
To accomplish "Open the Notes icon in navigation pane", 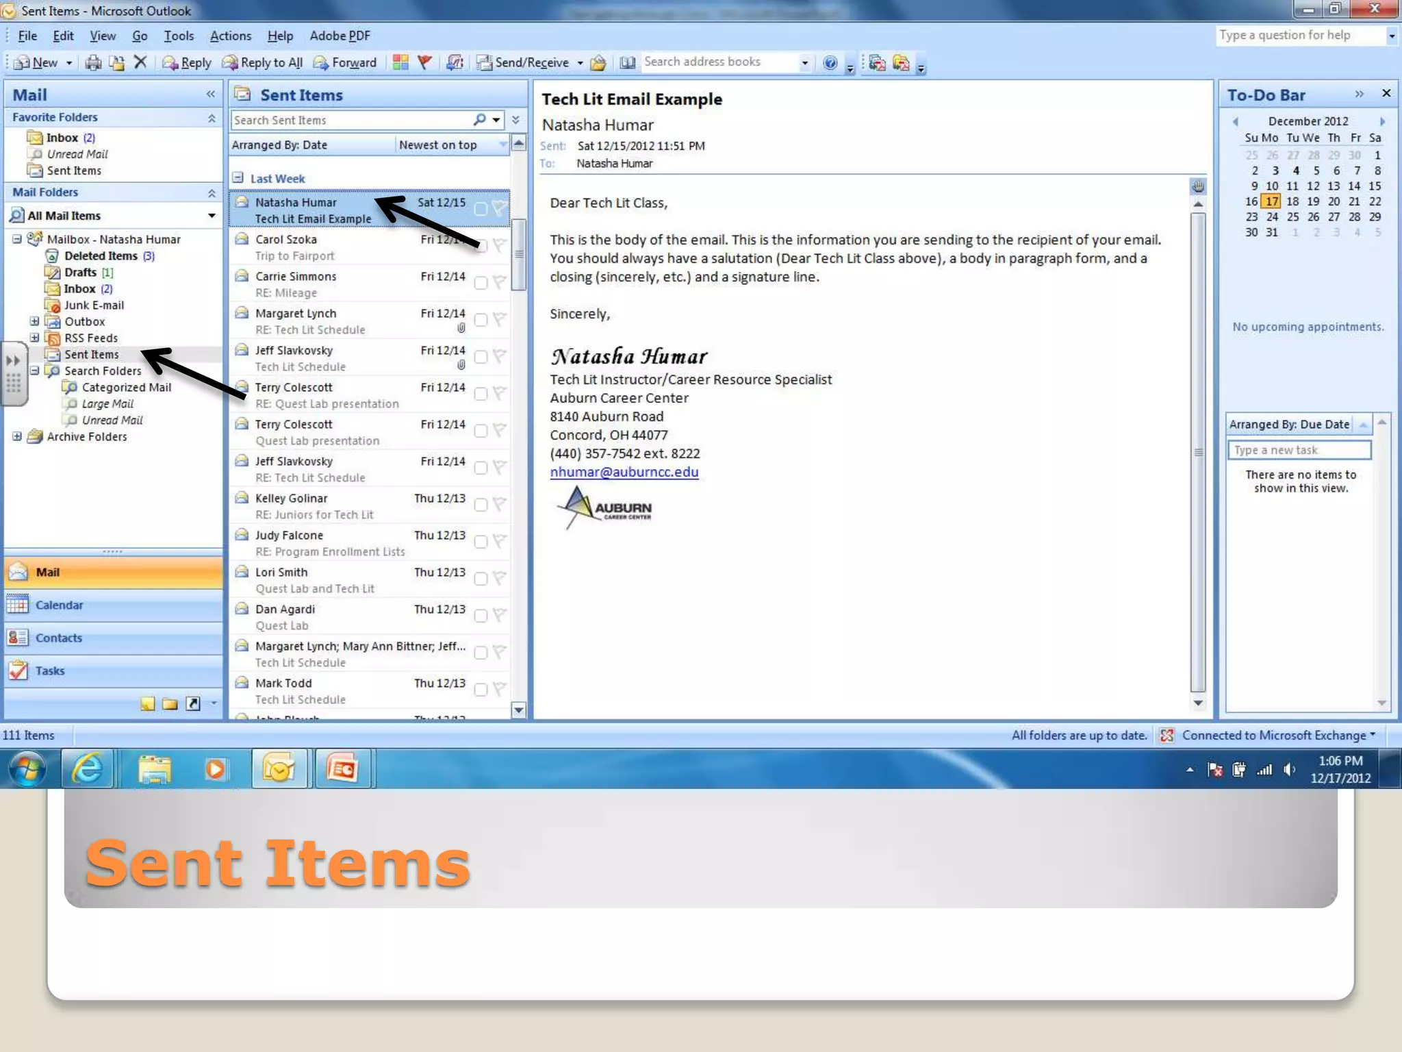I will [x=147, y=703].
